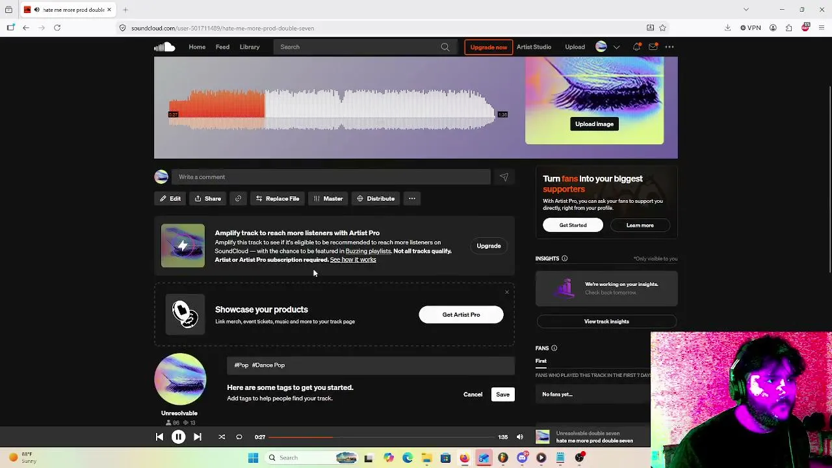Edit the track details
832x468 pixels.
[170, 199]
